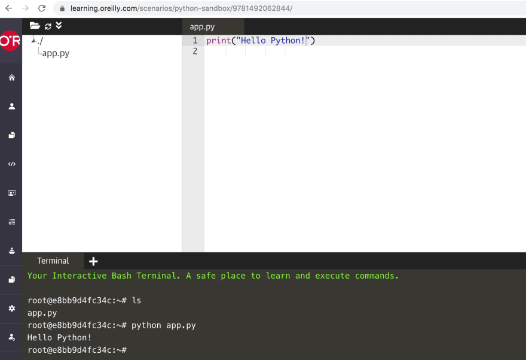Viewport: 526px width, 360px height.
Task: Click the browser forward arrow
Action: point(25,8)
